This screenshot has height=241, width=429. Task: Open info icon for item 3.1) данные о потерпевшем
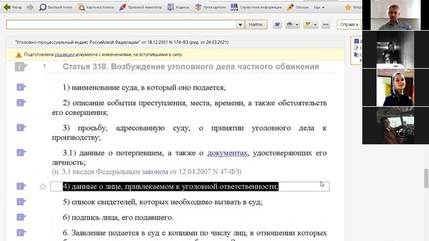click(x=21, y=153)
